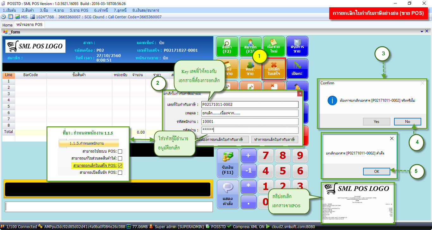Open รับเงิน (F11) payment function

[x=228, y=163]
